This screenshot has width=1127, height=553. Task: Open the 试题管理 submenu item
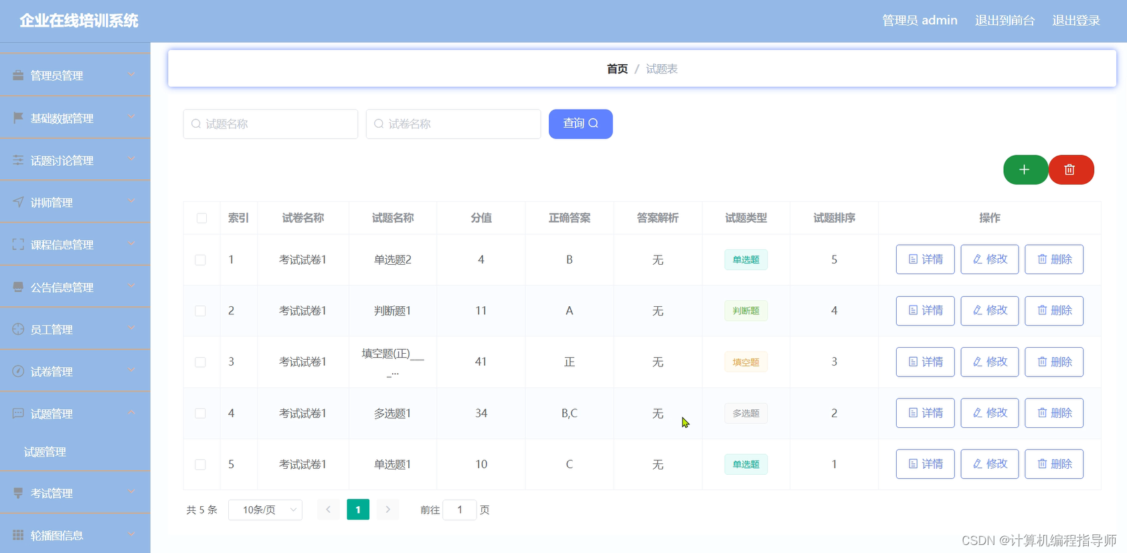45,452
